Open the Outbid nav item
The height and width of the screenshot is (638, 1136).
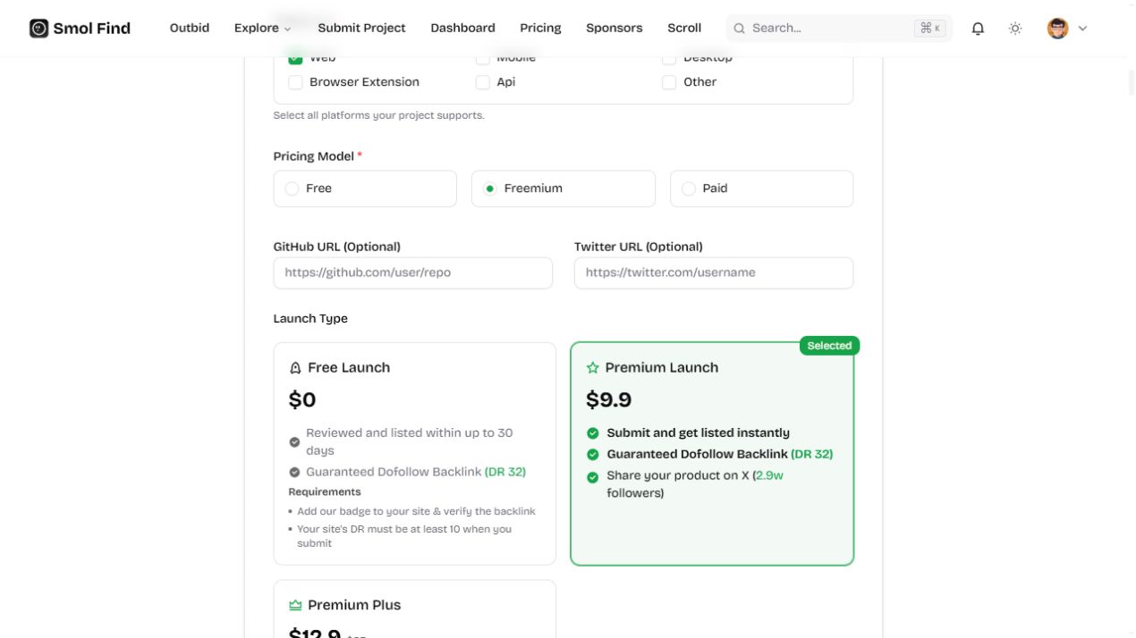point(190,29)
